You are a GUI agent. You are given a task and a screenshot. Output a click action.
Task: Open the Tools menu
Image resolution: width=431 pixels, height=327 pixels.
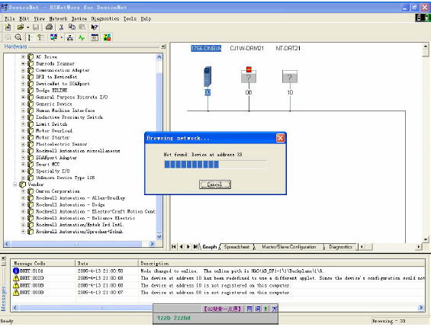pos(130,18)
